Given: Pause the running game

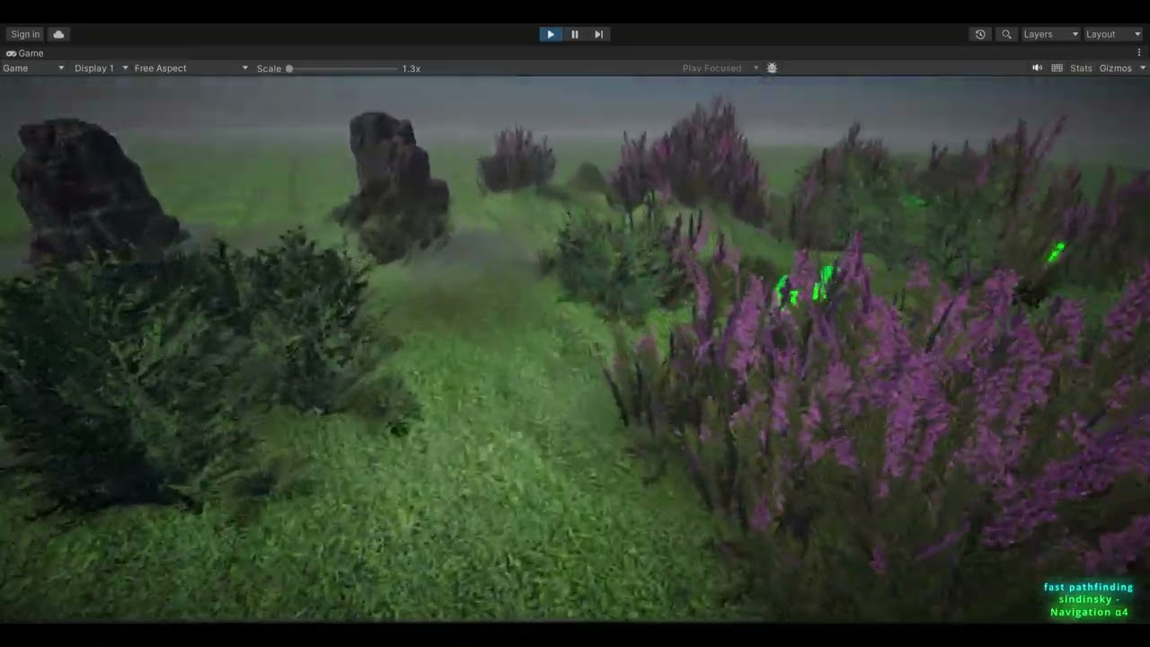Looking at the screenshot, I should [574, 33].
